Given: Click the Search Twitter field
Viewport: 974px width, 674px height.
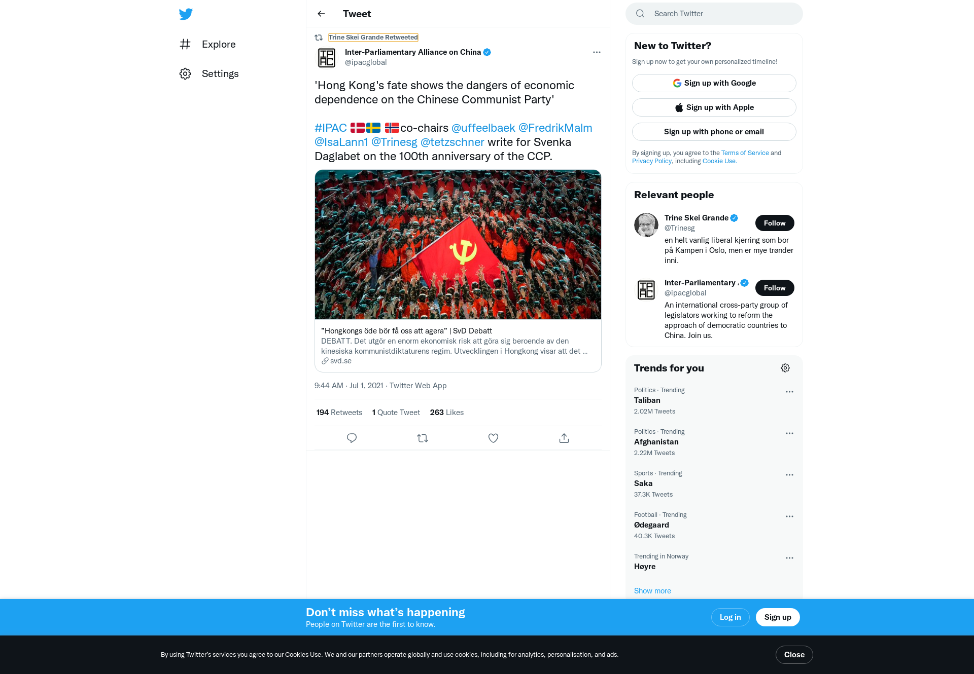Looking at the screenshot, I should coord(714,14).
